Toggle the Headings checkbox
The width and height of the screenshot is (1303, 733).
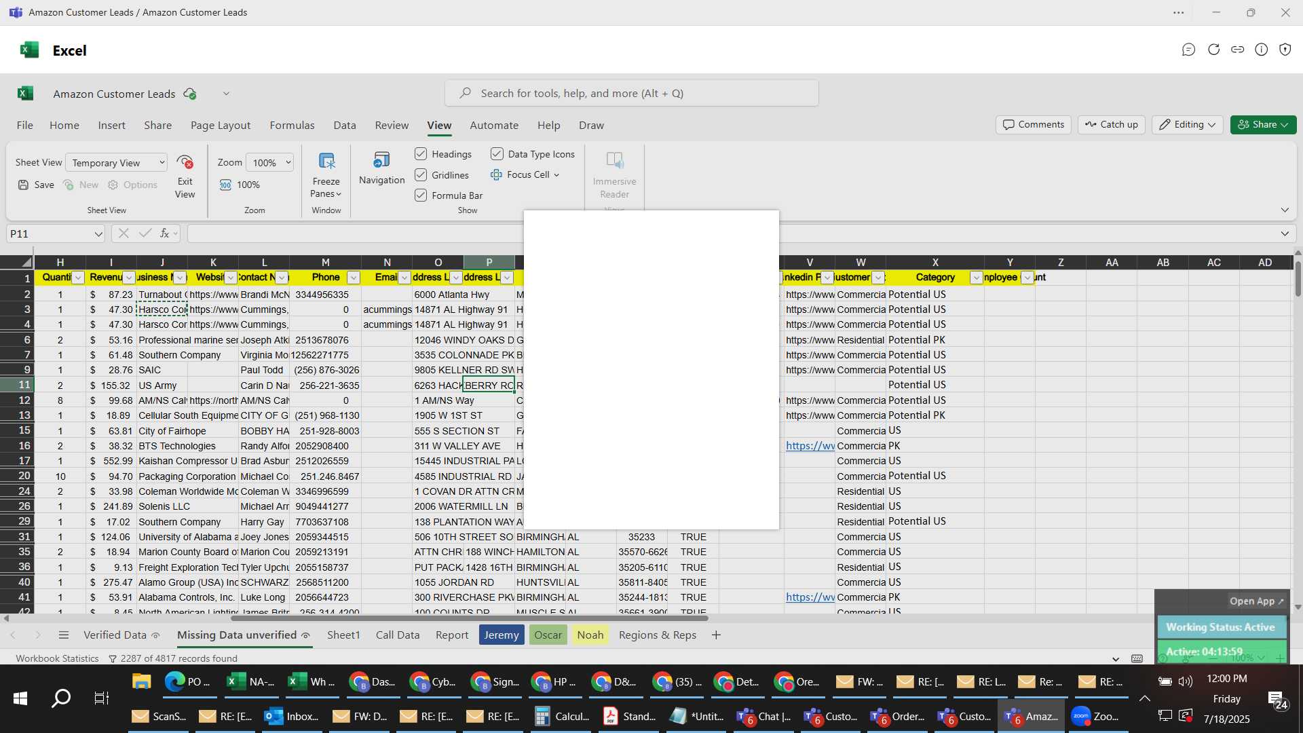click(421, 154)
